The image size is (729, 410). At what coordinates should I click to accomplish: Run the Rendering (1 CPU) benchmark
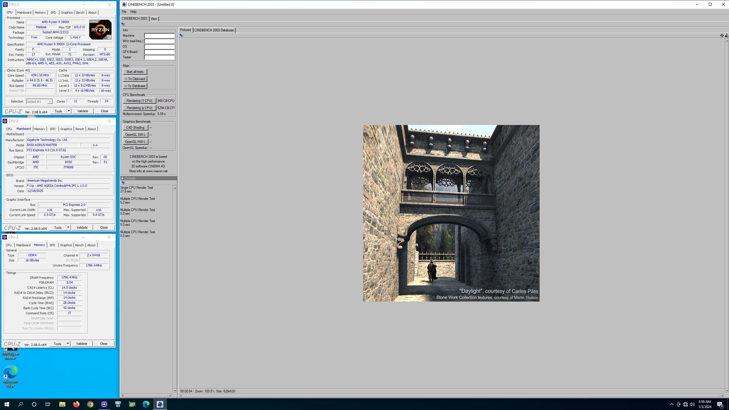[139, 101]
